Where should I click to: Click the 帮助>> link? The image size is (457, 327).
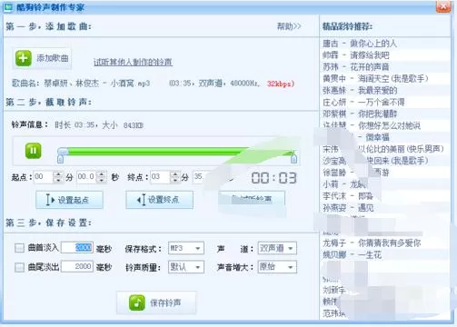click(x=289, y=26)
